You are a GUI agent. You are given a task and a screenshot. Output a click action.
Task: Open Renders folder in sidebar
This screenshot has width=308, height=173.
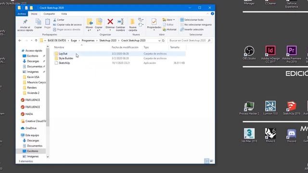[32, 87]
